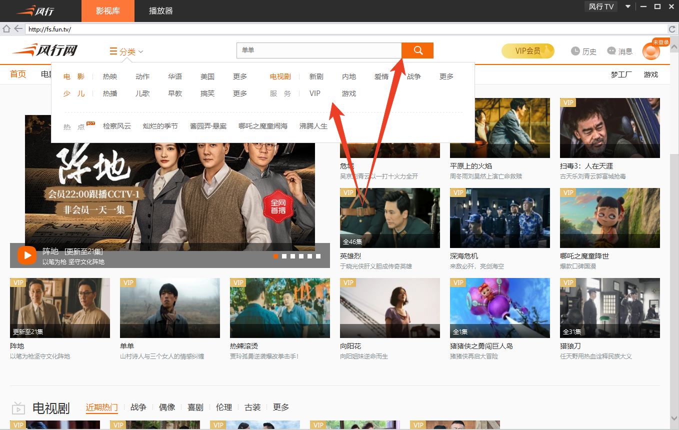Switch to the 播放器 tab
This screenshot has height=430, width=679.
(x=161, y=10)
